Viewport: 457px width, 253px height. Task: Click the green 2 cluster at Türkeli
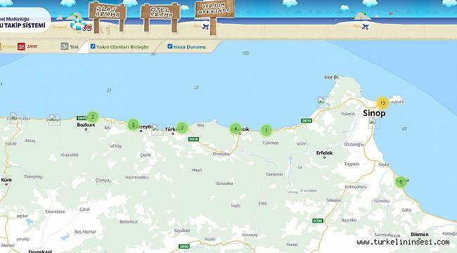[x=182, y=128]
